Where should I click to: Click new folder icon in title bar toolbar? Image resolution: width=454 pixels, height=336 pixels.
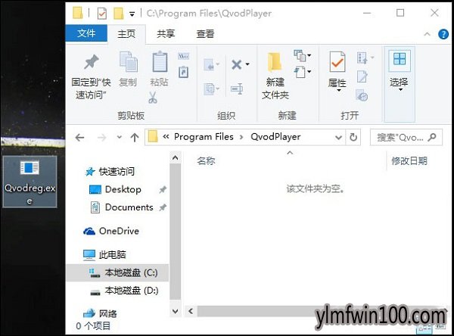[119, 14]
